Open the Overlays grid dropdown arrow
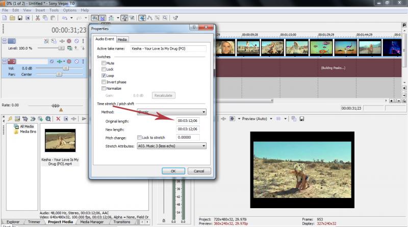408x227 pixels. [x=285, y=119]
